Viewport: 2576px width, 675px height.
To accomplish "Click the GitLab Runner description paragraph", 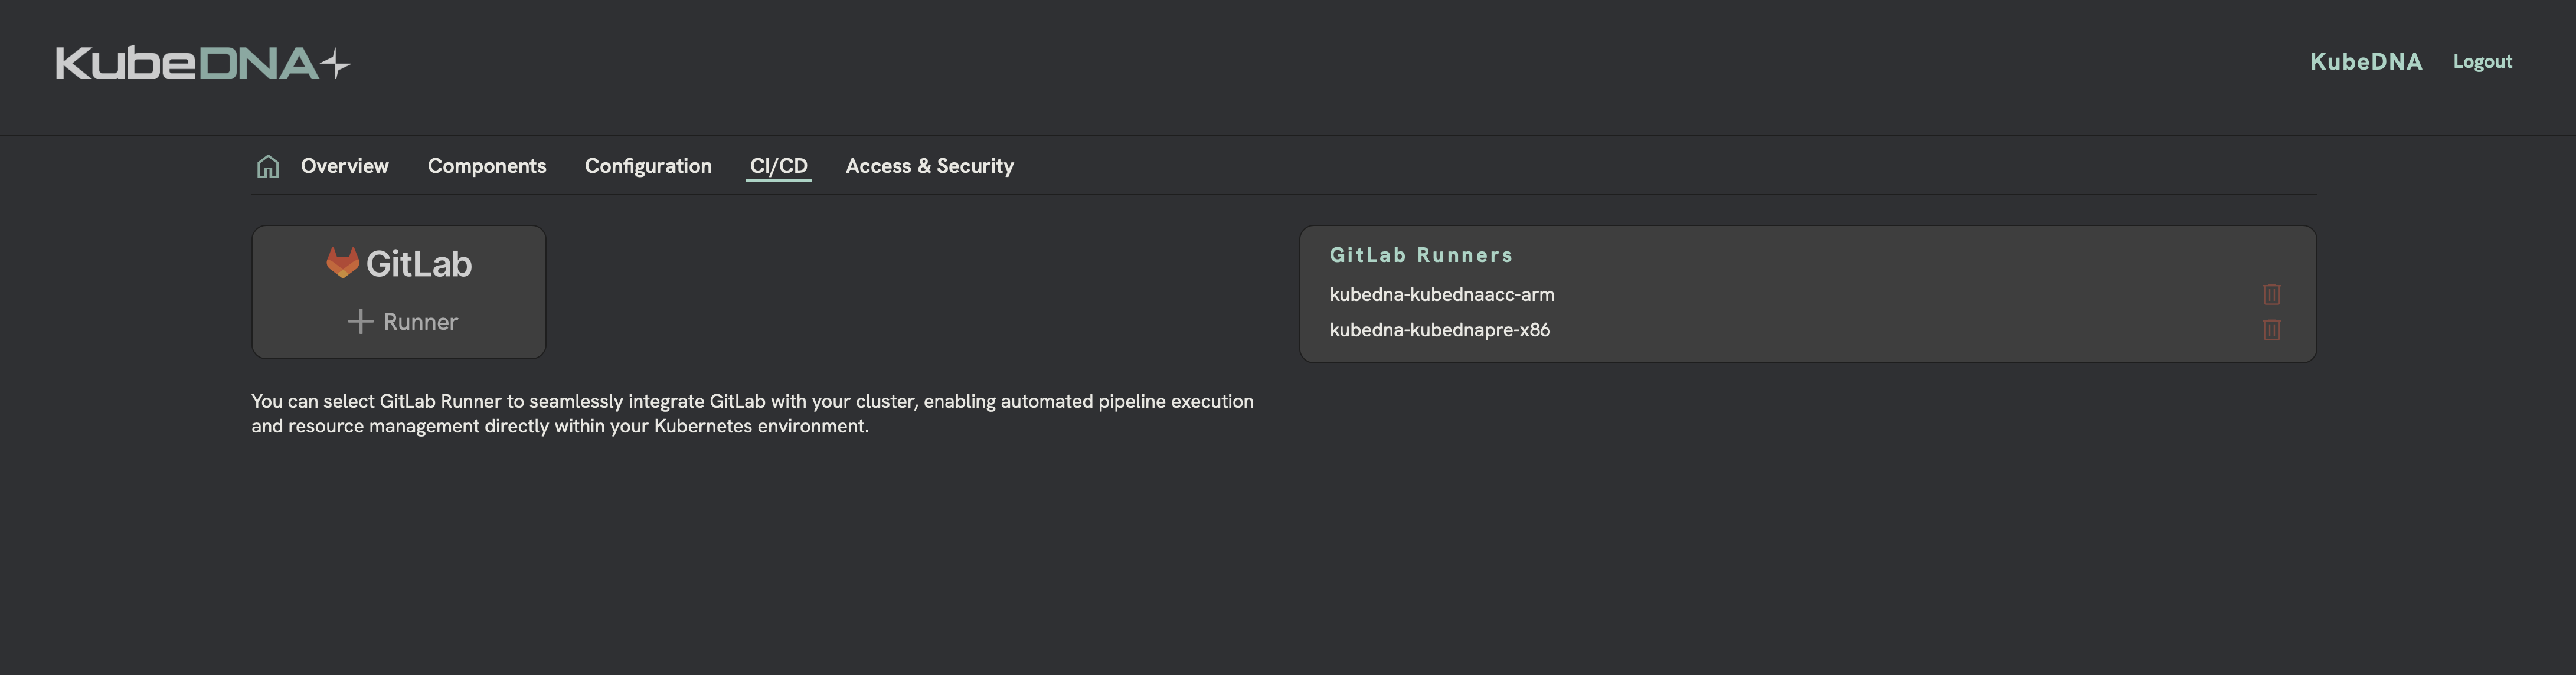I will pyautogui.click(x=751, y=413).
